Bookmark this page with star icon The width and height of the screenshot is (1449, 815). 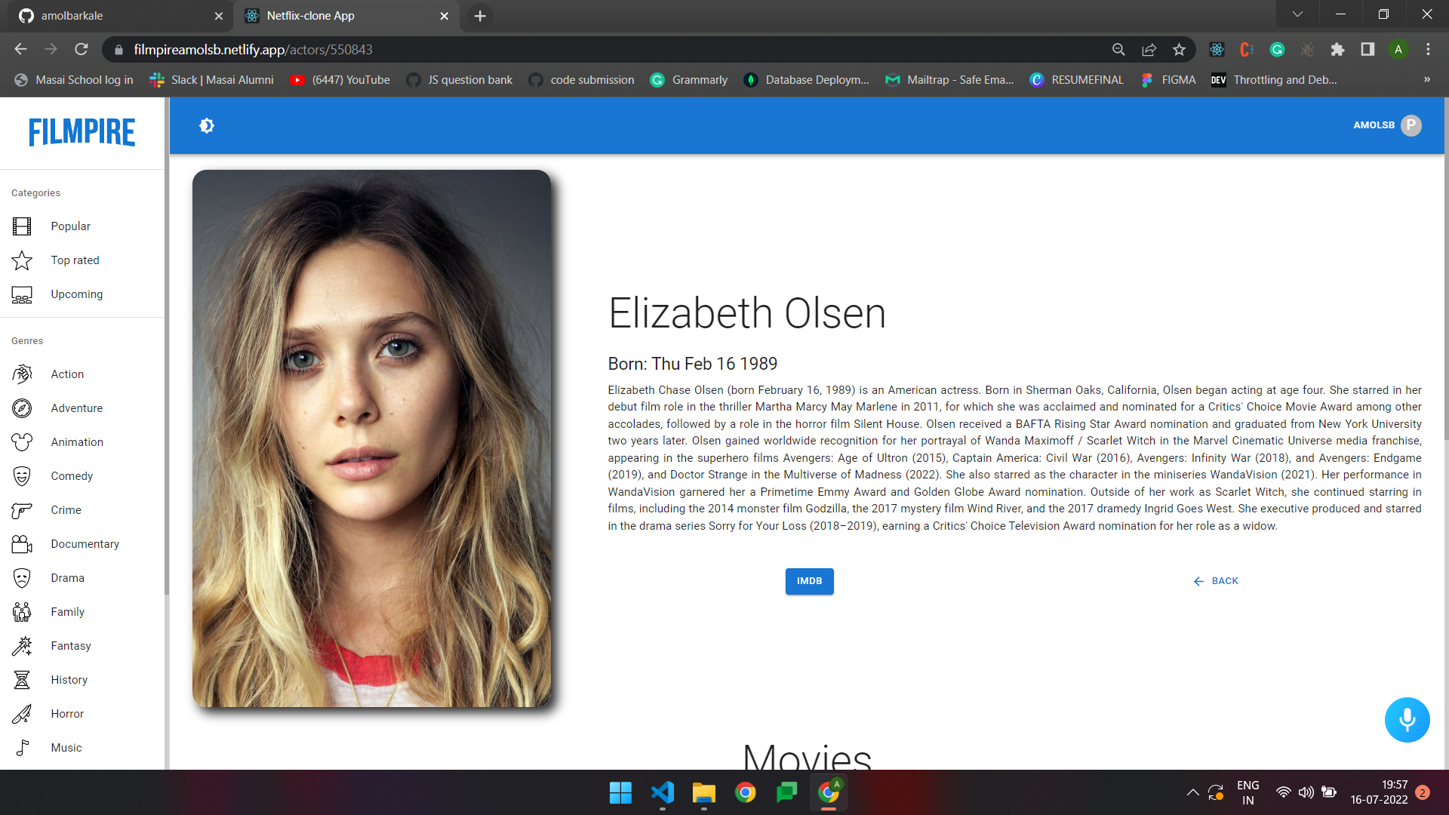pyautogui.click(x=1179, y=50)
